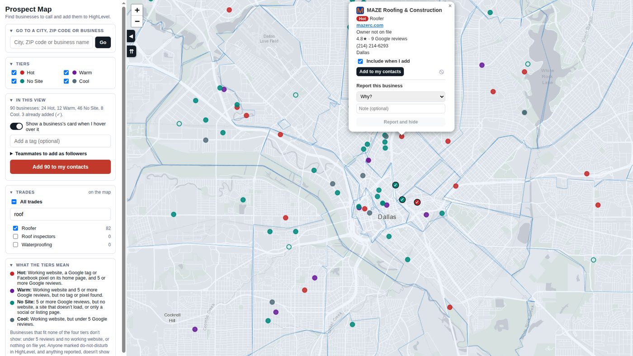Turn off show card on hover switch
The height and width of the screenshot is (356, 633).
[x=16, y=126]
